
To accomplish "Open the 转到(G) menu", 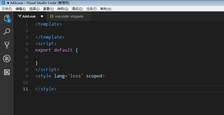I will pos(63,9).
